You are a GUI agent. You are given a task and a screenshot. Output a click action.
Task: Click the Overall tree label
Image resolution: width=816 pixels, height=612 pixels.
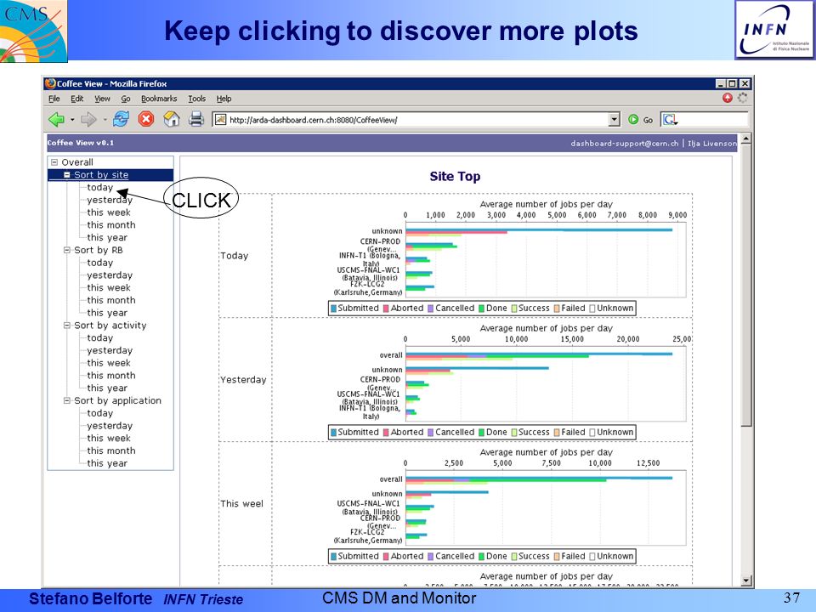pyautogui.click(x=77, y=162)
